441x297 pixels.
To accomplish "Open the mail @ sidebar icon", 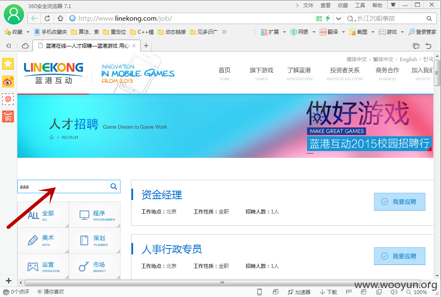I will [x=8, y=99].
